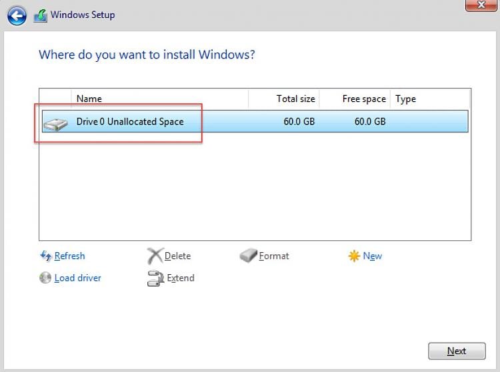
Task: Click the New partition starburst icon
Action: (x=354, y=256)
